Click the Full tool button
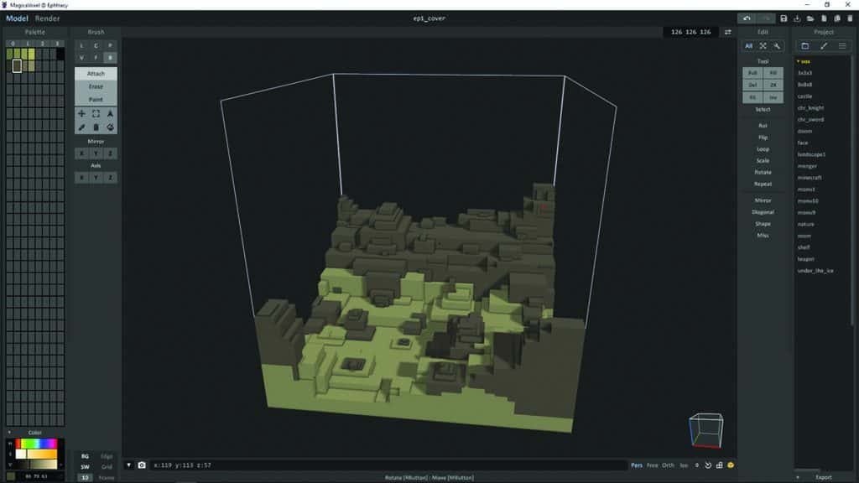The height and width of the screenshot is (483, 859). [x=752, y=73]
